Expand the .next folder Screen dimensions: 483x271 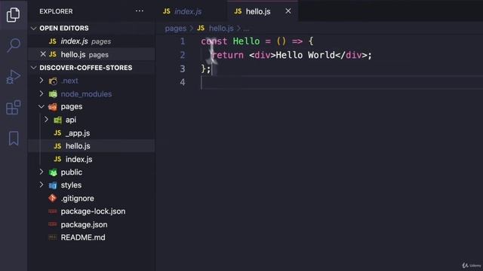coord(42,81)
